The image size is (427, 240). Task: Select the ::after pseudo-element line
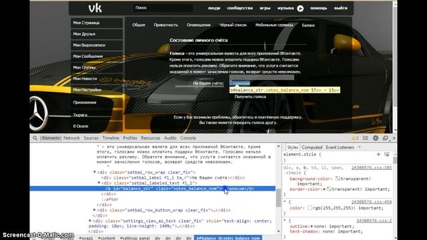pos(109,199)
